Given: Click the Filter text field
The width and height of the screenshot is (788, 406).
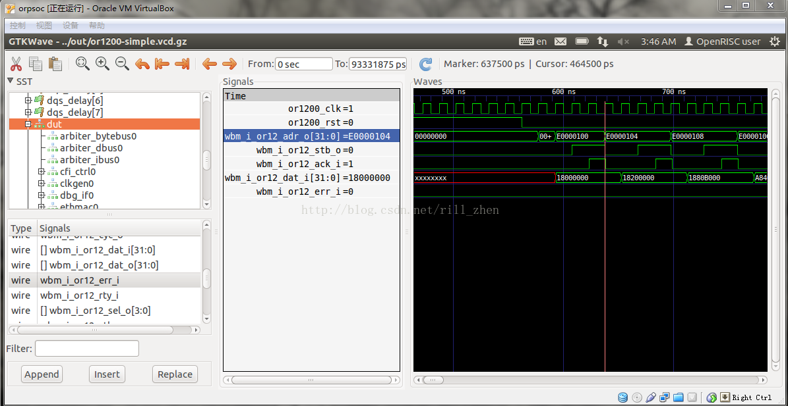Looking at the screenshot, I should click(86, 348).
